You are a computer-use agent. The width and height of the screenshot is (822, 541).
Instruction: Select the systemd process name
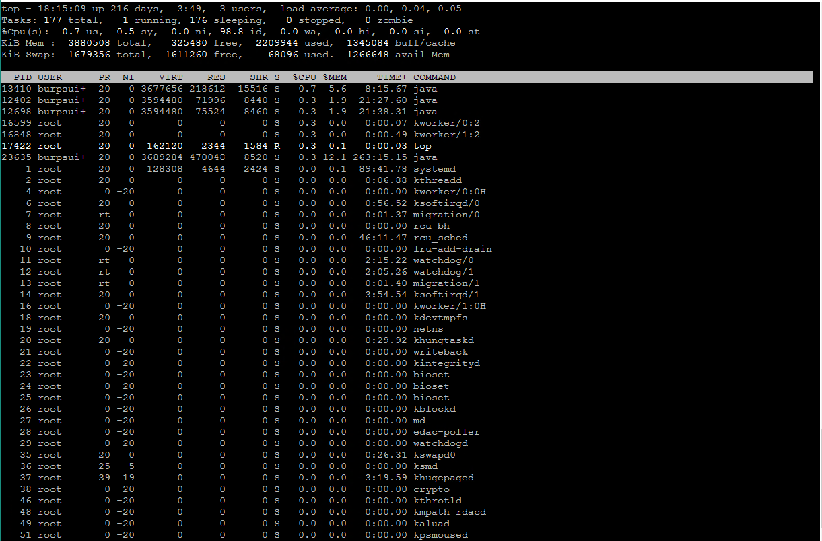(434, 169)
